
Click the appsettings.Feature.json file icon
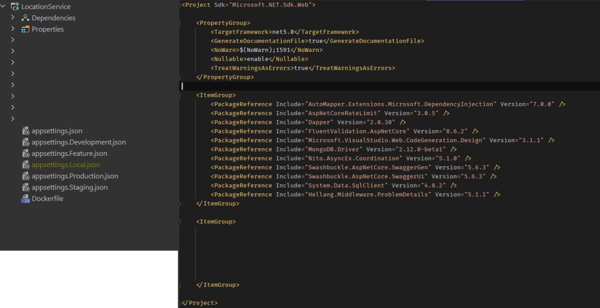tap(26, 154)
